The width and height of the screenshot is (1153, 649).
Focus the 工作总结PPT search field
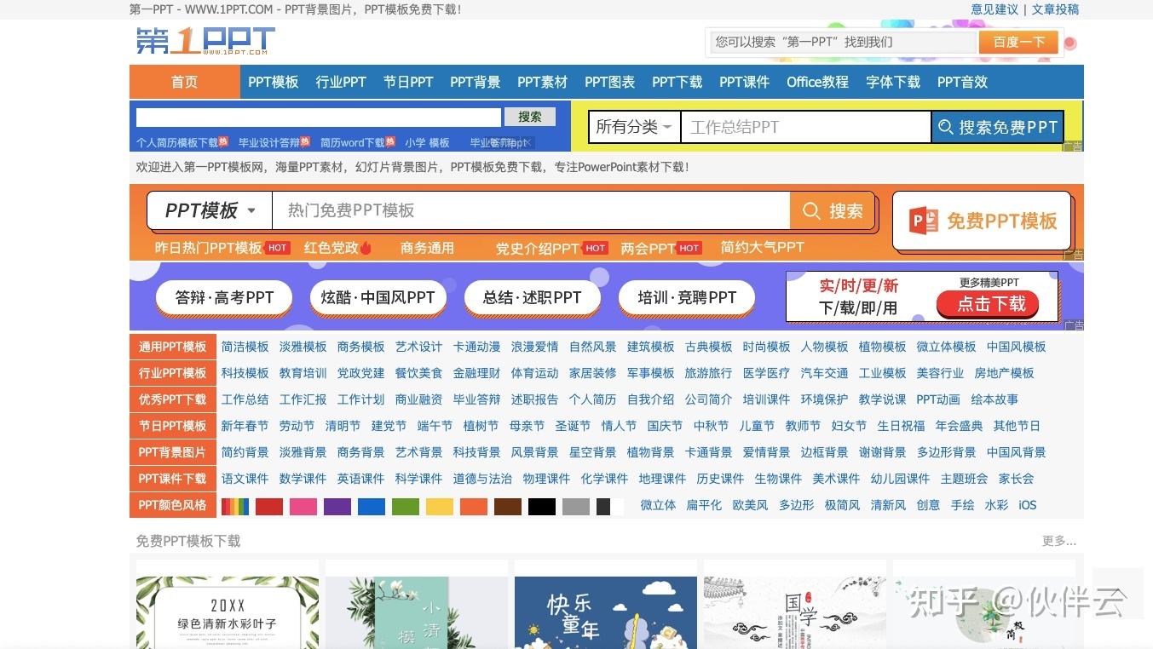pyautogui.click(x=806, y=127)
